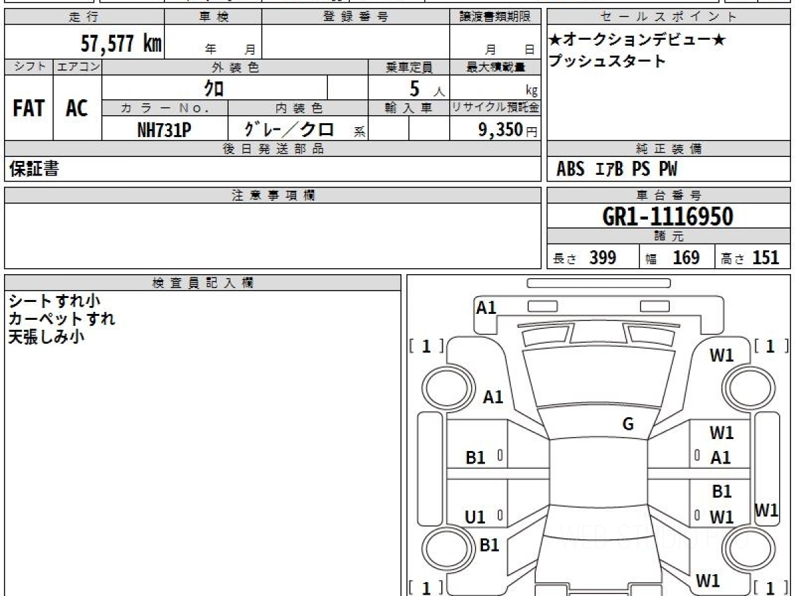
Task: Click the 車台番号 header
Action: [x=669, y=195]
